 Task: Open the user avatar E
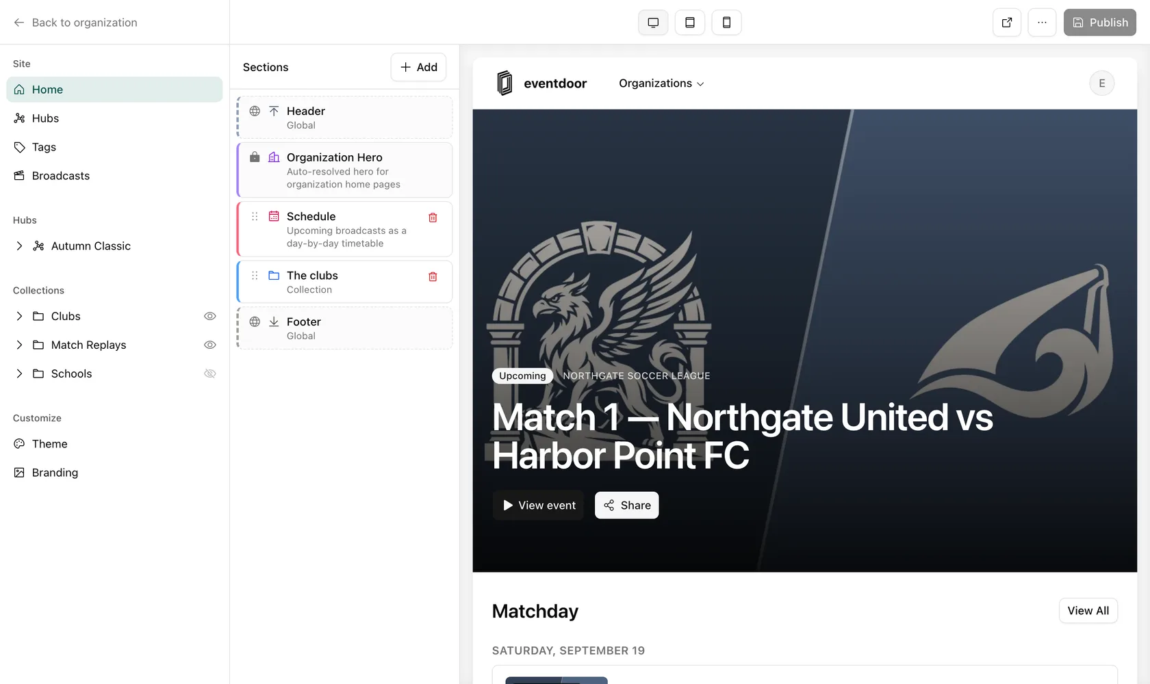[x=1102, y=83]
